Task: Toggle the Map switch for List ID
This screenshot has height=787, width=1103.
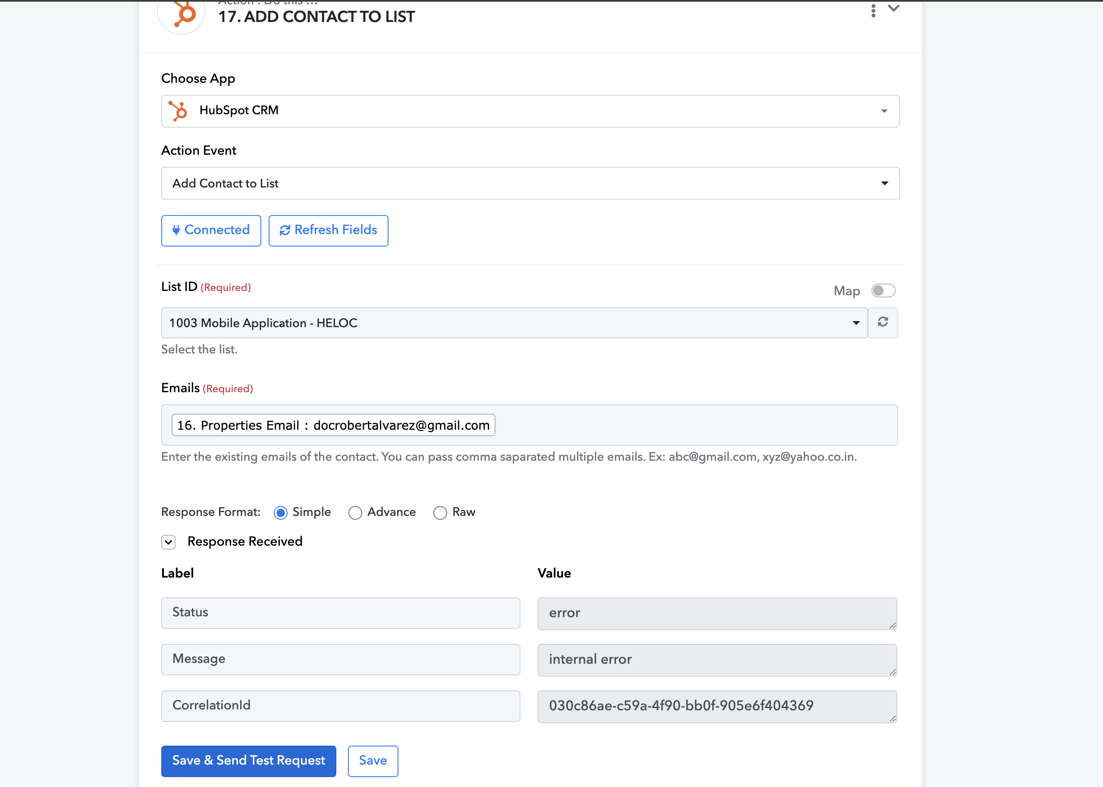Action: 883,291
